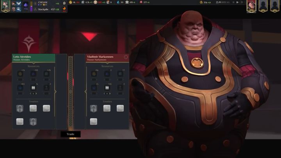Image resolution: width=281 pixels, height=158 pixels.
Task: Decrease folder resource amount in Atreides panel
Action: (30, 94)
